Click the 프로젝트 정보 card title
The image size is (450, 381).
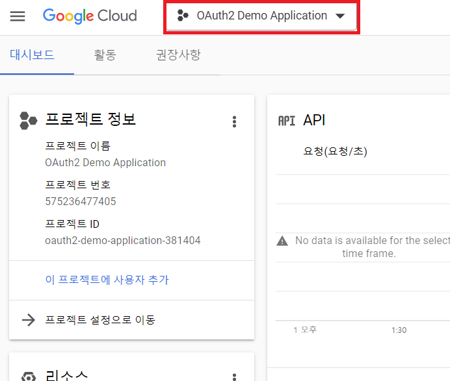(90, 119)
